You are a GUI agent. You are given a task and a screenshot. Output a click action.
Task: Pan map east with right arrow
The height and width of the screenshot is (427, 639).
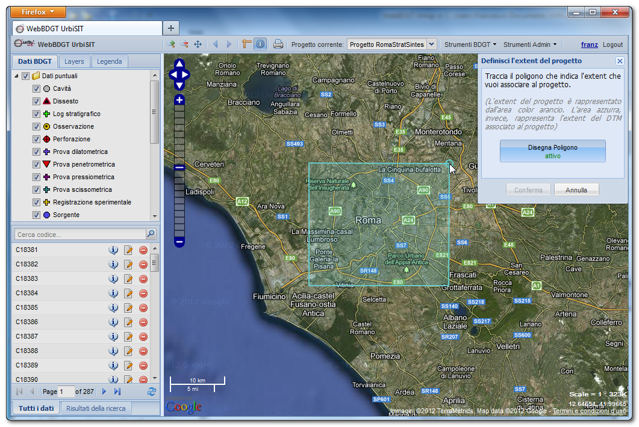(x=185, y=75)
